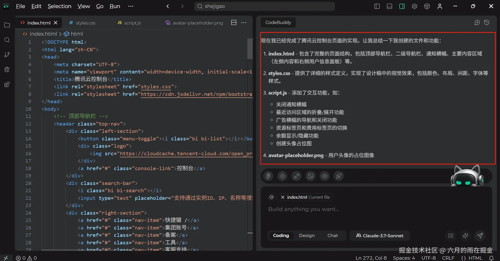Close the index.html editor tab
Viewport: 500px width, 261px height.
click(x=56, y=23)
